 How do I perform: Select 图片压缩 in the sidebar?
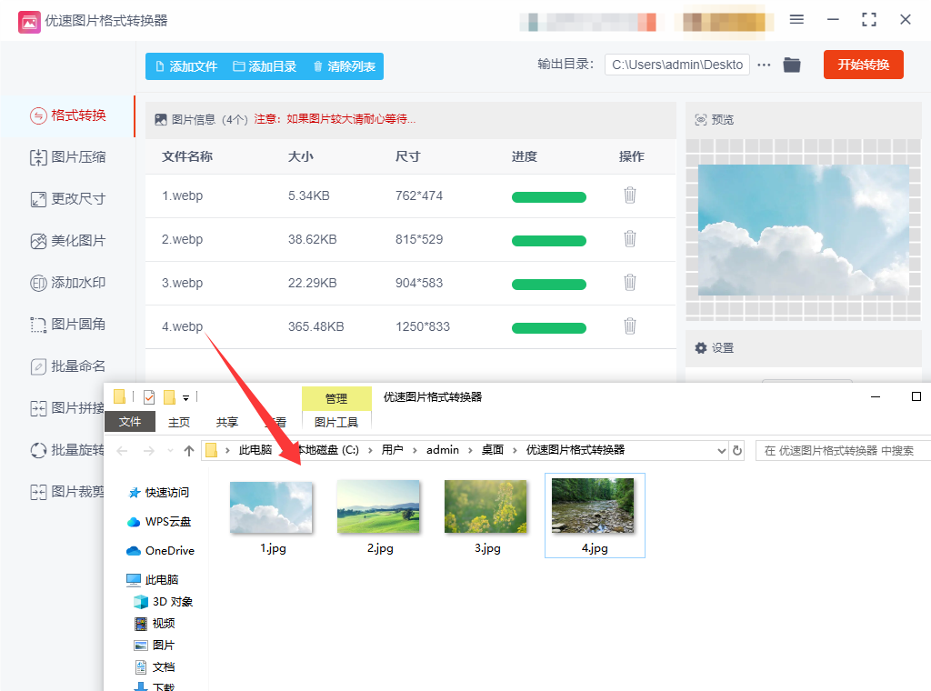tap(67, 157)
